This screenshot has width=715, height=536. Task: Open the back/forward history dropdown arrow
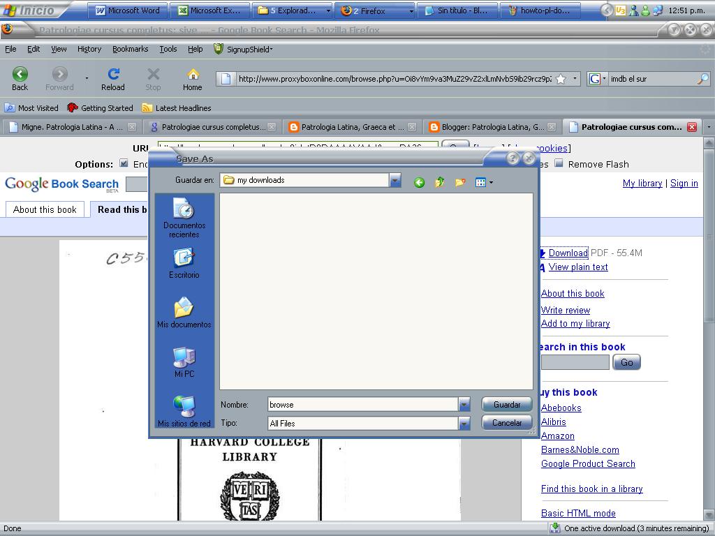(x=87, y=78)
